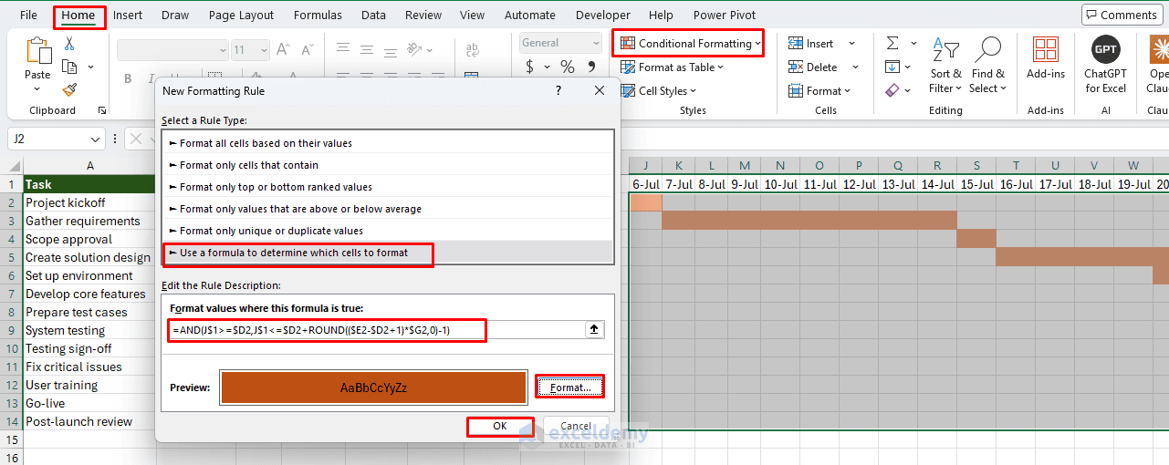Open the Add-ins button

coord(1046,59)
